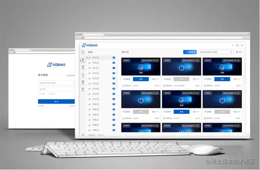Open 更多 dropdown for desktop ending 176
Image resolution: width=260 pixels, height=170 pixels.
(x=237, y=79)
